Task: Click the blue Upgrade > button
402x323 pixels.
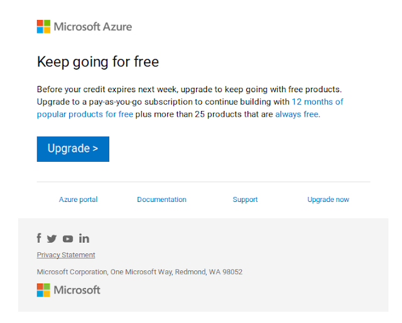Action: pyautogui.click(x=73, y=149)
